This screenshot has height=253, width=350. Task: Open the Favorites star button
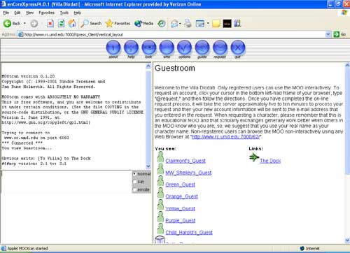click(118, 24)
